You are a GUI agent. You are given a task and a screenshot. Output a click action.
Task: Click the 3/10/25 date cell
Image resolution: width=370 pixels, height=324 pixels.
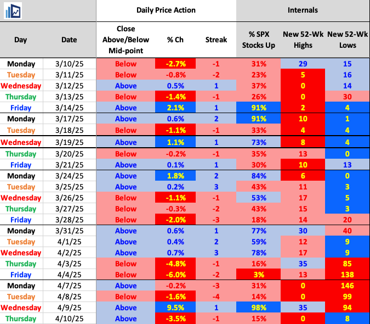click(70, 64)
